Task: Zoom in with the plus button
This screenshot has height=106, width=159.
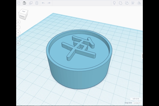Action: (x=18, y=33)
